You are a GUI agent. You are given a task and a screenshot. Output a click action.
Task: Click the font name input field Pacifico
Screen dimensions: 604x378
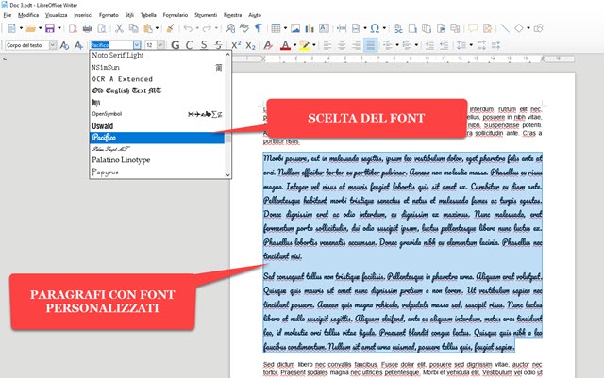[x=111, y=45]
